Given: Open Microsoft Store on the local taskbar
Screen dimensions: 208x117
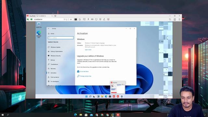Looking at the screenshot, I should [86, 115].
